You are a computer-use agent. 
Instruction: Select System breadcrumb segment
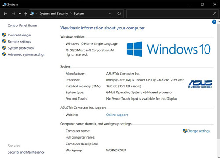pyautogui.click(x=79, y=14)
